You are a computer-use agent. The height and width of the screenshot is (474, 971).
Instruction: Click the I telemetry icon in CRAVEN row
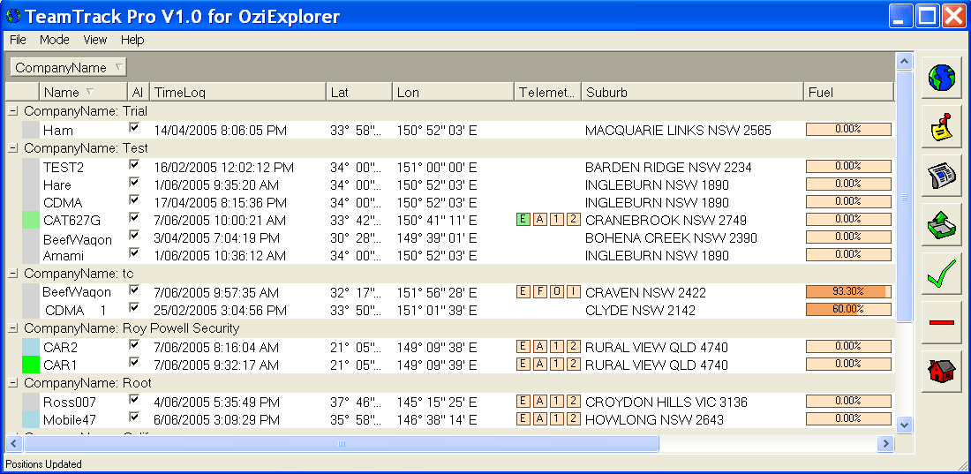pos(574,292)
